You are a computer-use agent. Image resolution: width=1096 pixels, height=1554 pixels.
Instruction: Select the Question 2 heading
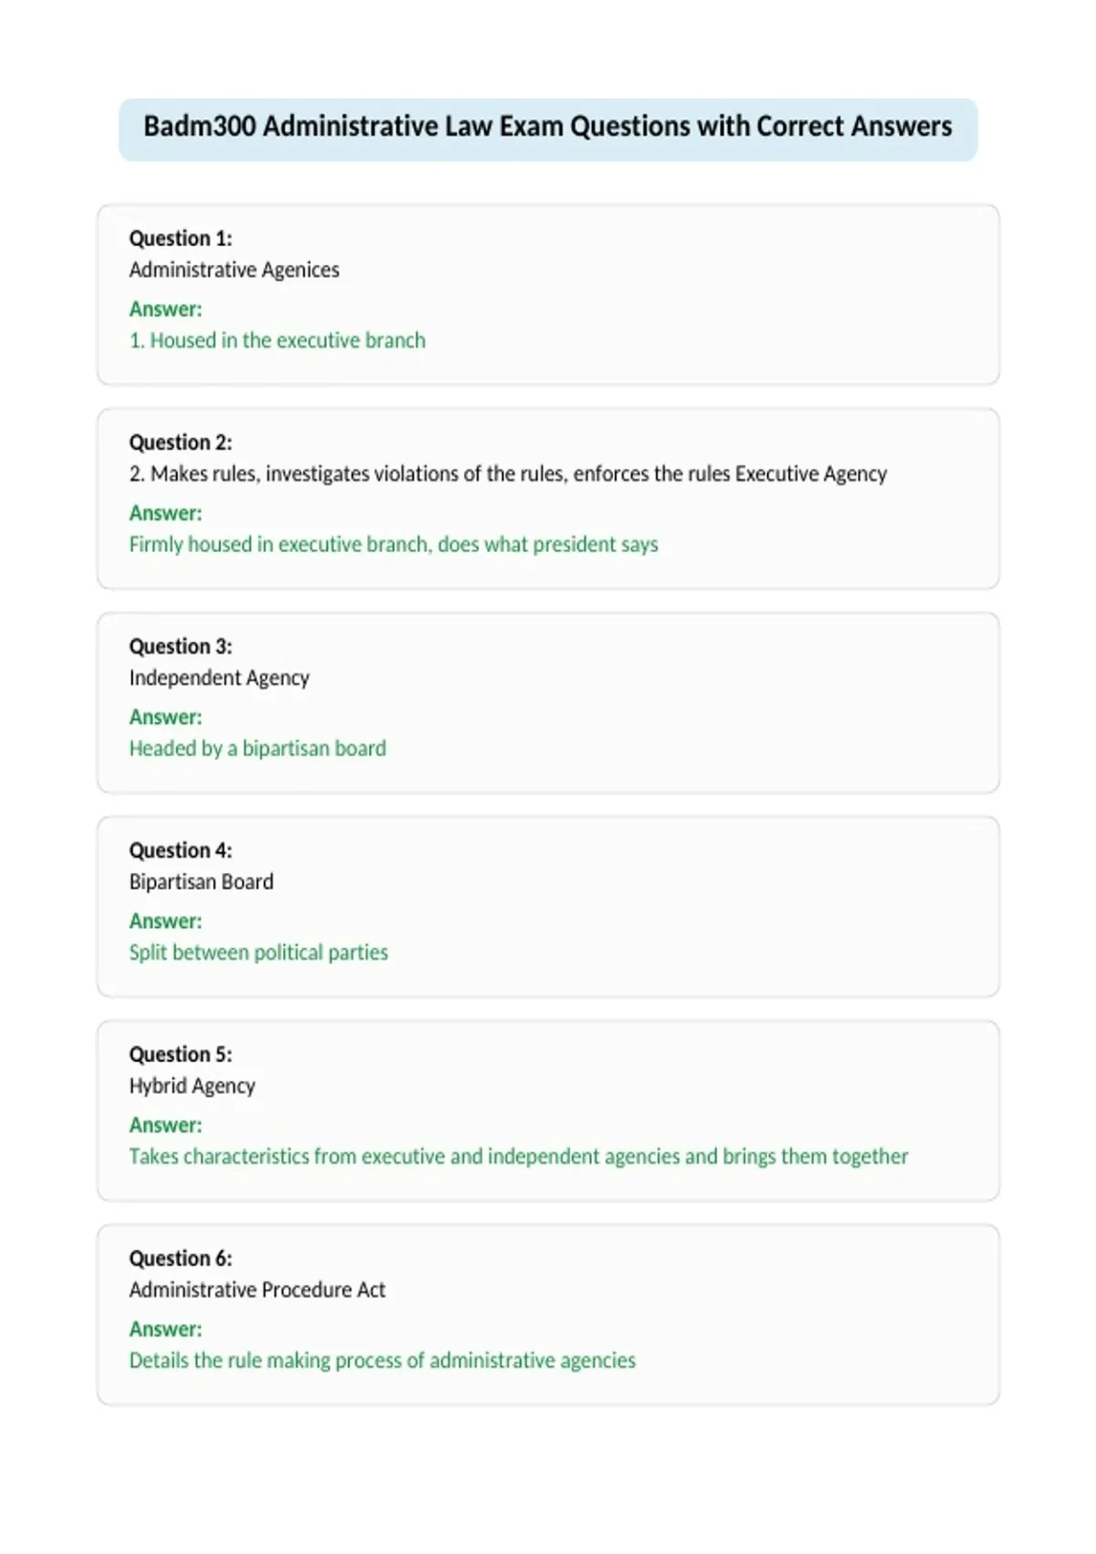click(181, 442)
